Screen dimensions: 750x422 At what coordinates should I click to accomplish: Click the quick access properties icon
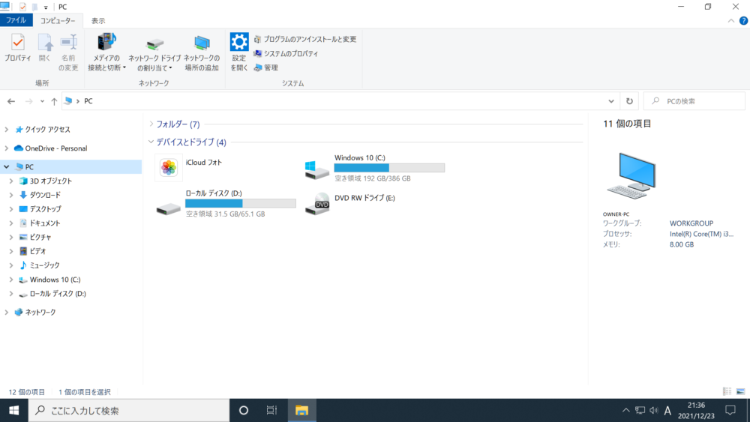pyautogui.click(x=22, y=7)
